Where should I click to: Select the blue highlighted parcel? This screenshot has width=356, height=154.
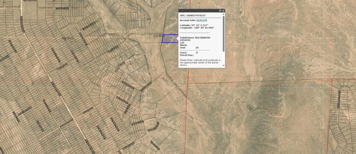(x=170, y=39)
